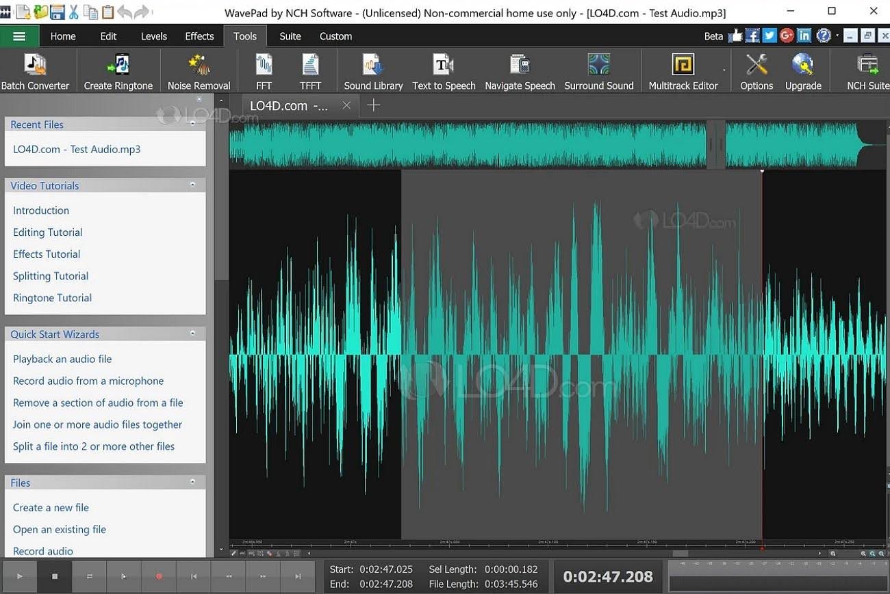Switch to the Custom ribbon tab
890x594 pixels.
tap(335, 36)
